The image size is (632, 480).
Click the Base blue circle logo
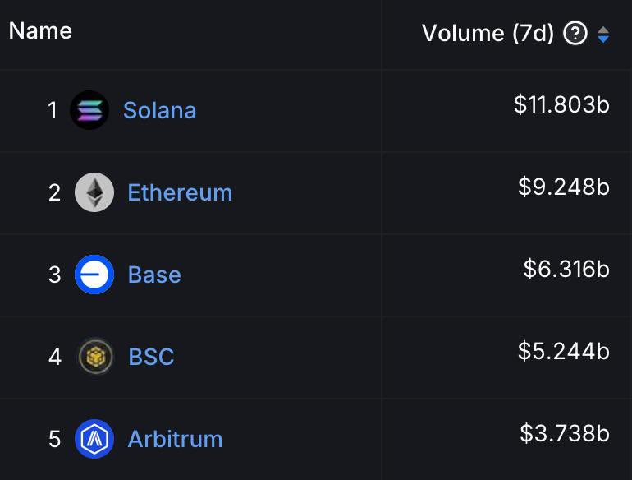[x=94, y=275]
